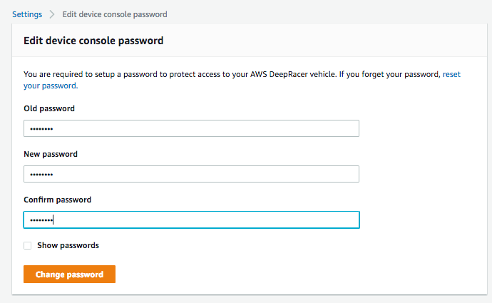The image size is (492, 303).
Task: Open the Settings breadcrumb link
Action: tap(26, 14)
